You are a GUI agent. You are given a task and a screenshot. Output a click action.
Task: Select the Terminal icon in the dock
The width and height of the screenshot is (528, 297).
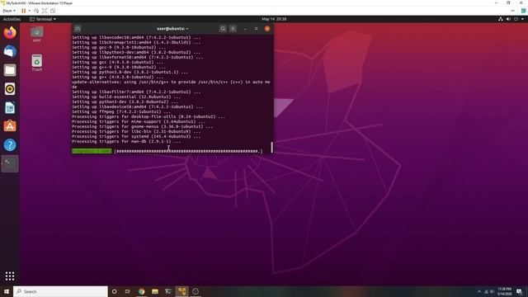click(x=10, y=163)
